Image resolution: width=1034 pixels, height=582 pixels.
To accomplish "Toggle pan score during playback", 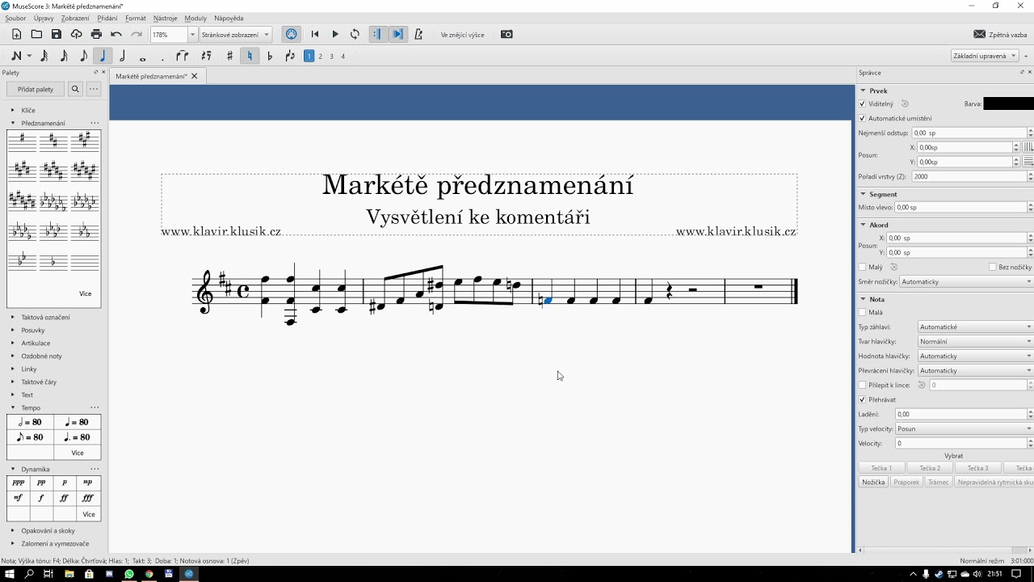I will coord(397,34).
